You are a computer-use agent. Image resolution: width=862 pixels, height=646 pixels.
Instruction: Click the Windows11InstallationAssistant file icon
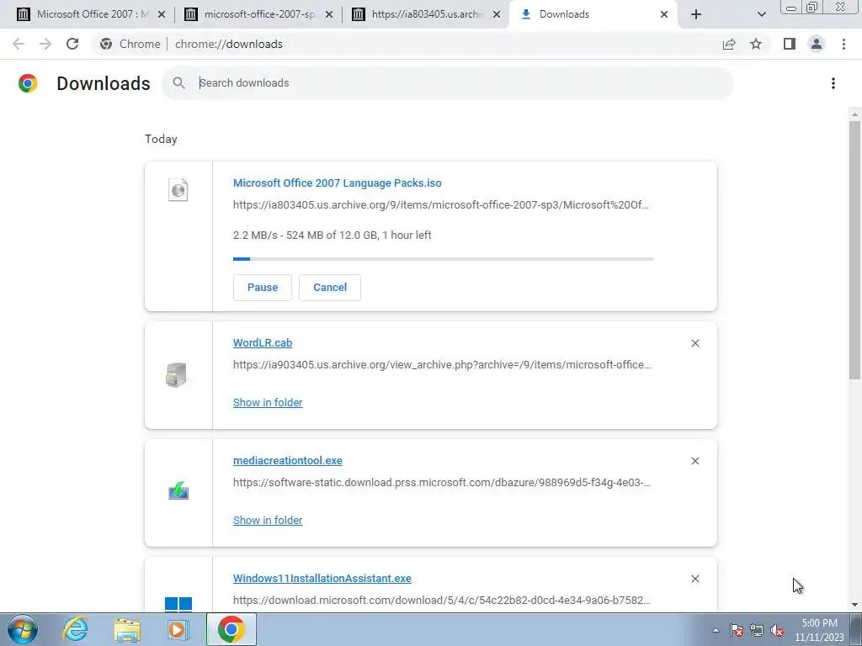click(x=178, y=604)
